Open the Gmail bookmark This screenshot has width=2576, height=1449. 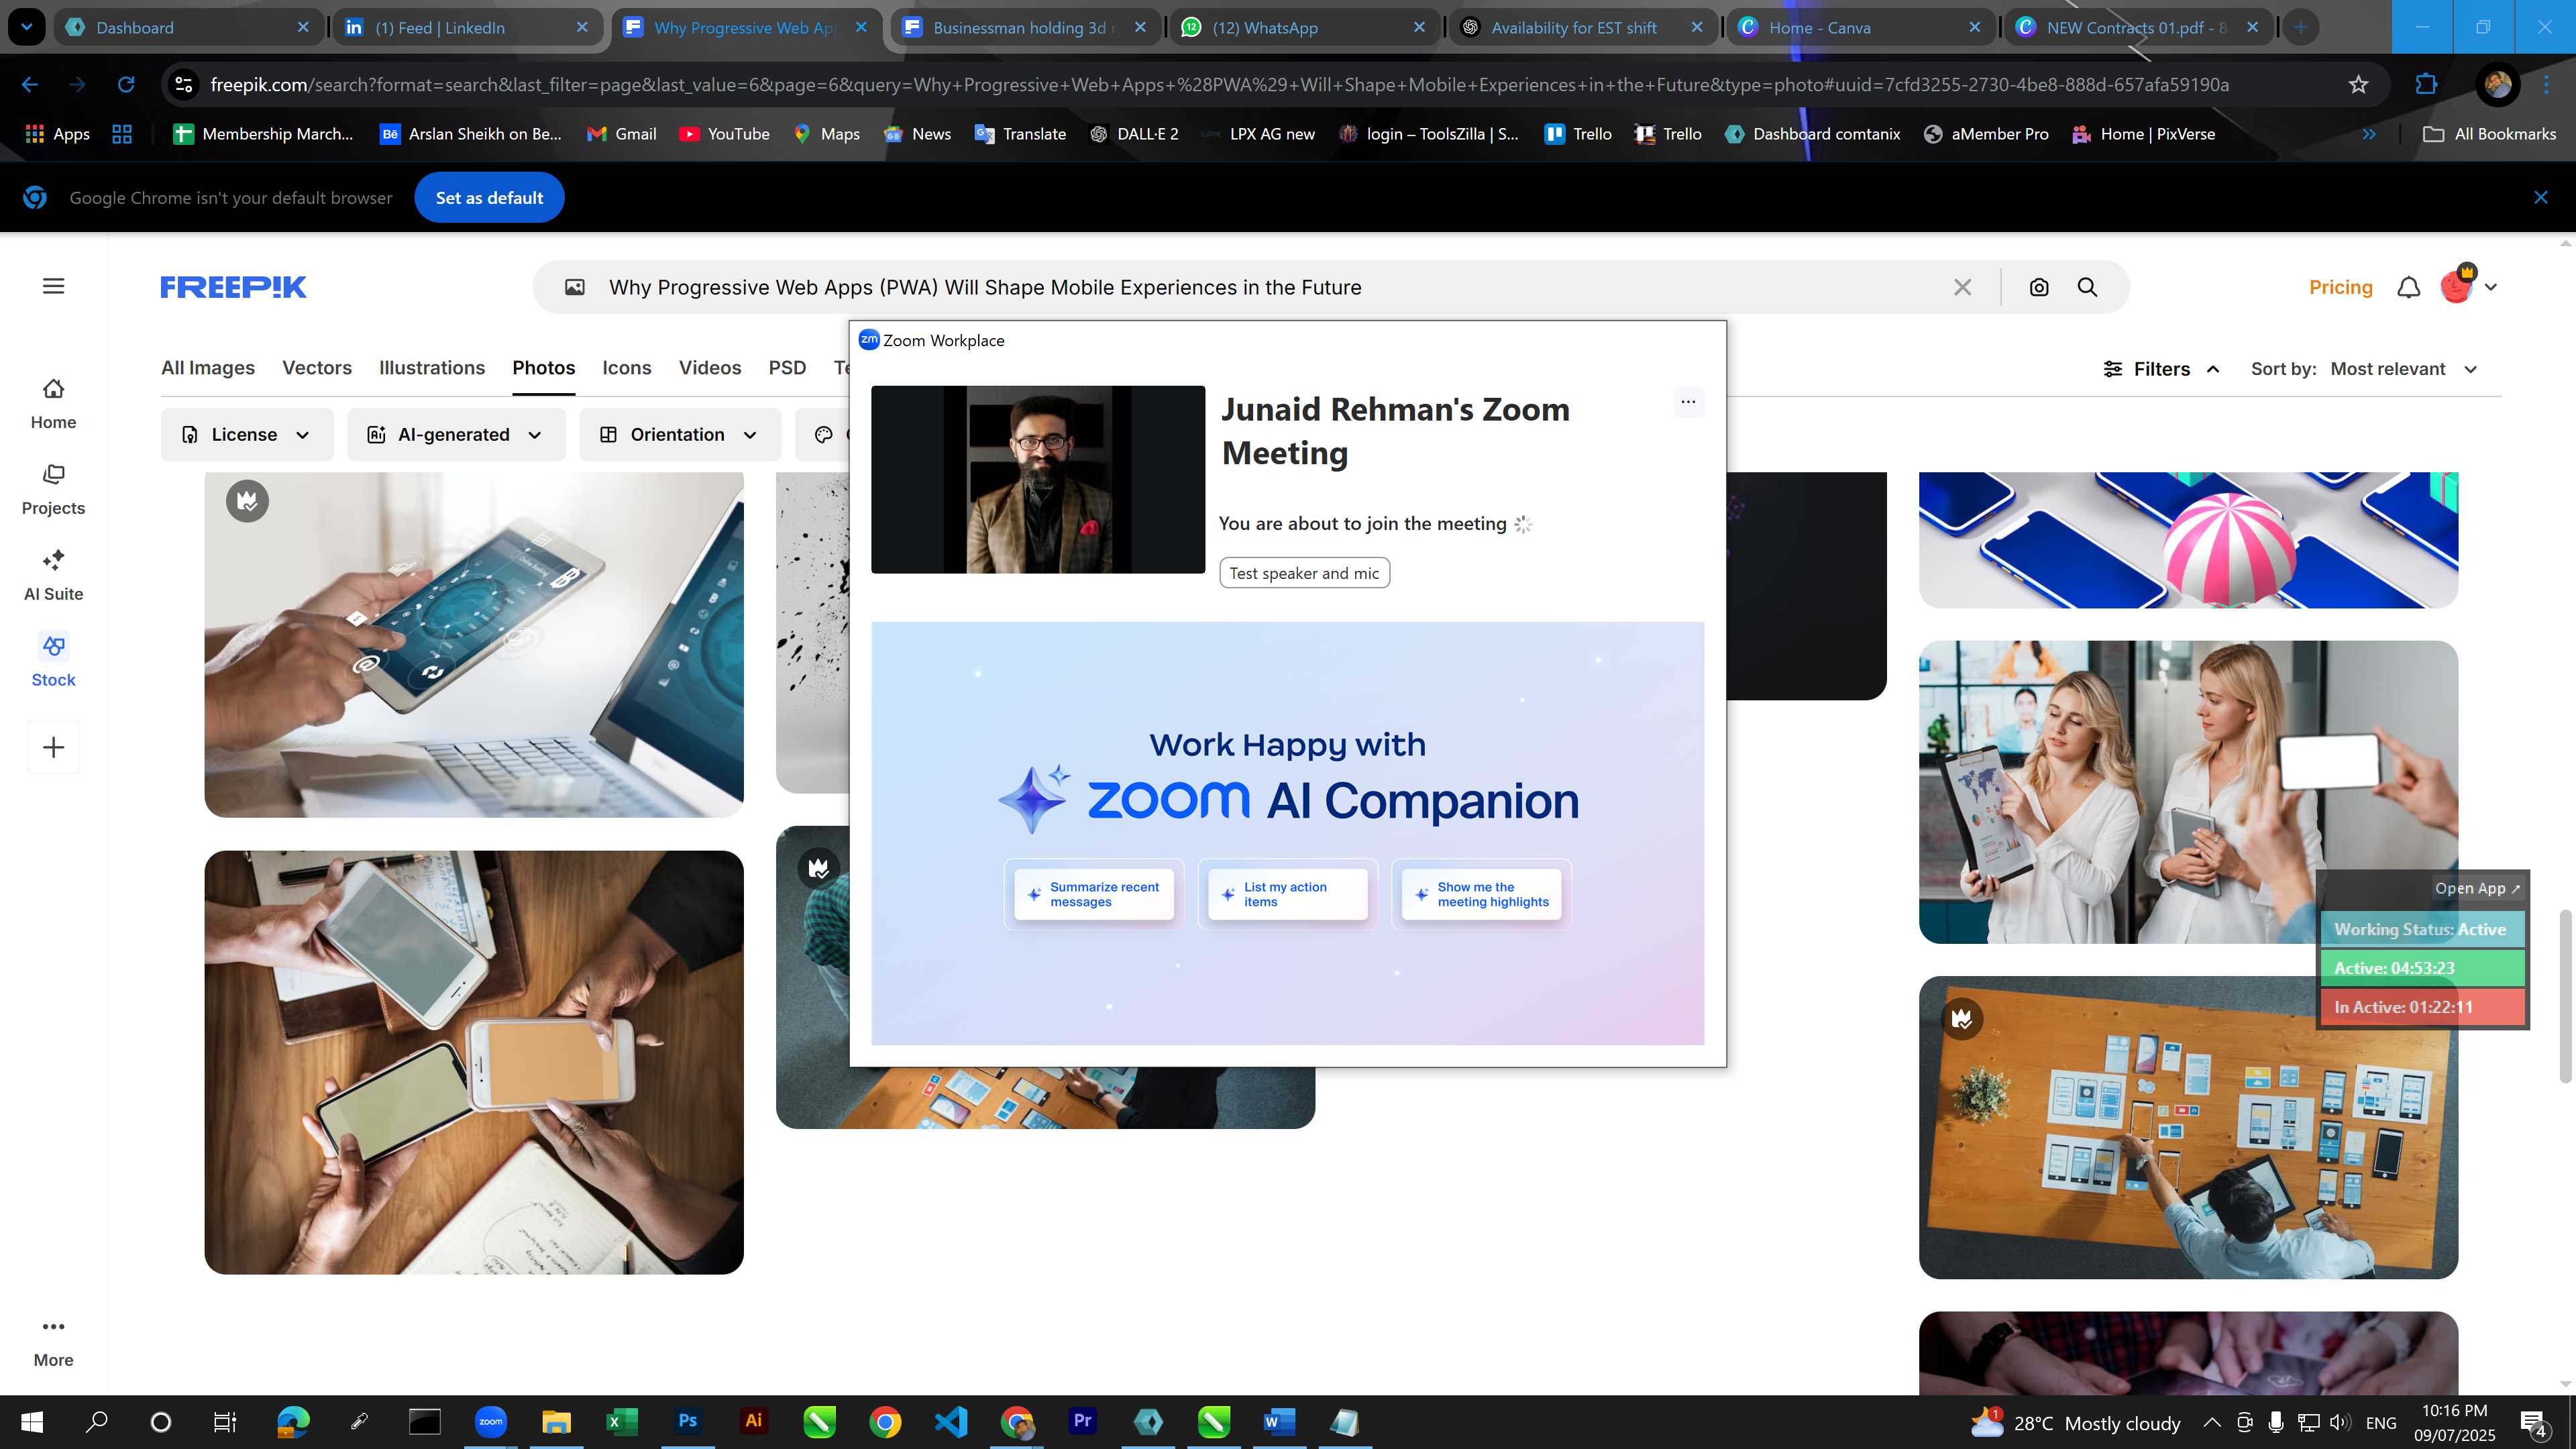[621, 134]
